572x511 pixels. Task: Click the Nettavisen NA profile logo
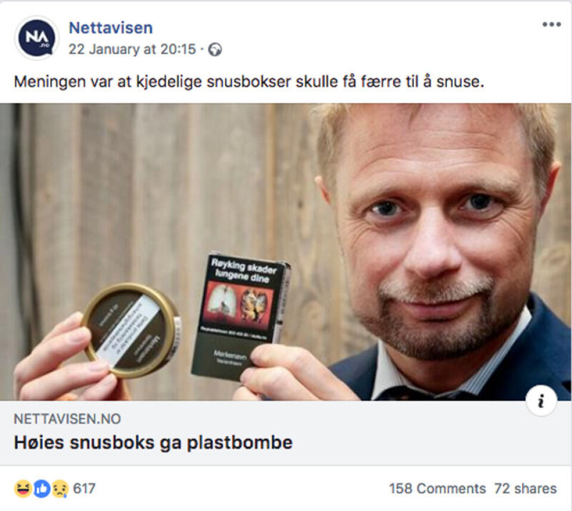36,38
